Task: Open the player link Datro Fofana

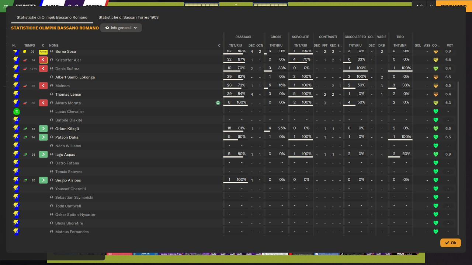Action: (67, 163)
